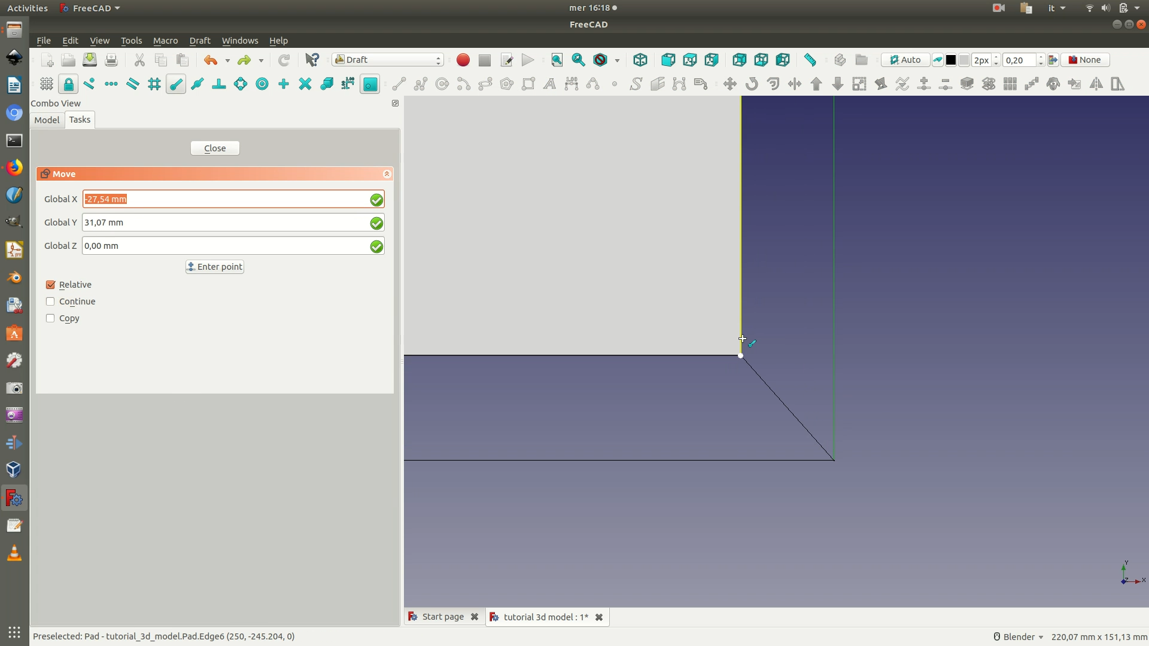Uncheck the Relative checkbox
This screenshot has height=646, width=1149.
[51, 285]
